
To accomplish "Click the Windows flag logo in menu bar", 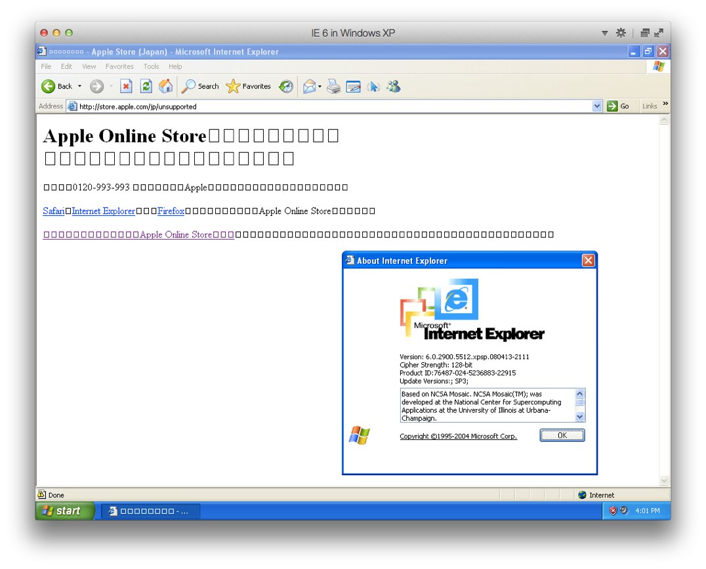I will pyautogui.click(x=658, y=66).
